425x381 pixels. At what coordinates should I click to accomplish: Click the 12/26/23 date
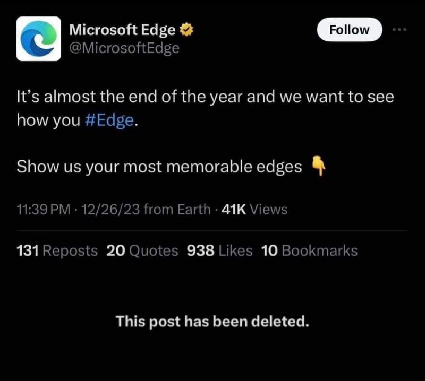tap(110, 209)
